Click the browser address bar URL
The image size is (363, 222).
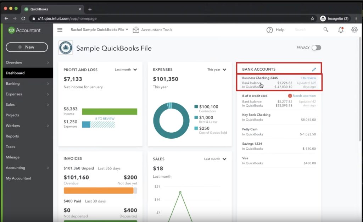pos(67,18)
